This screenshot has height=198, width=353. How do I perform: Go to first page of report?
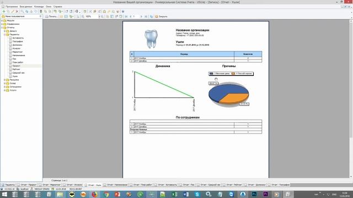pos(126,16)
